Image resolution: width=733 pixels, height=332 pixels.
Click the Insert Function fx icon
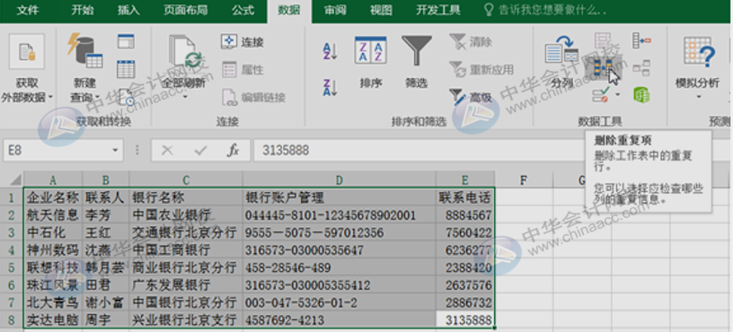pos(233,151)
